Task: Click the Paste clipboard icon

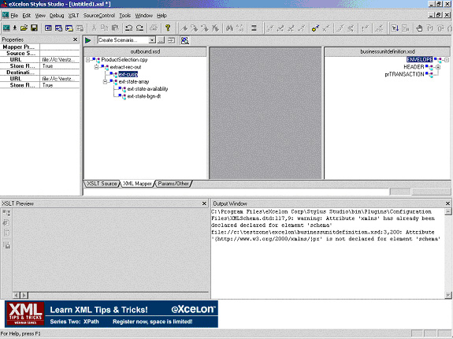Action: click(x=115, y=28)
